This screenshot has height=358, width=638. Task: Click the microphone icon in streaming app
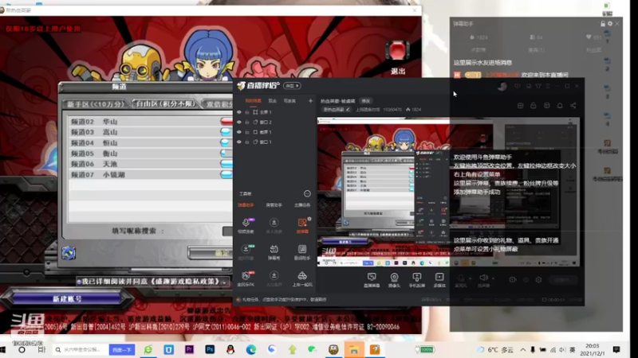tap(461, 278)
